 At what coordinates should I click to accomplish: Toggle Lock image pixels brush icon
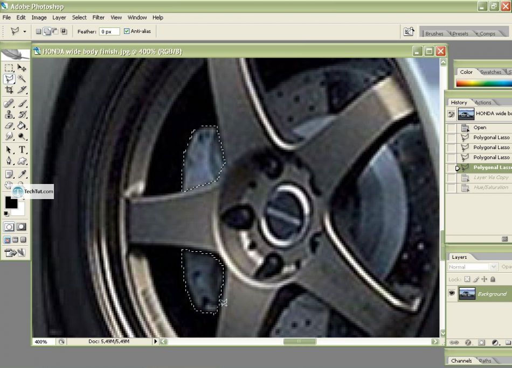476,279
